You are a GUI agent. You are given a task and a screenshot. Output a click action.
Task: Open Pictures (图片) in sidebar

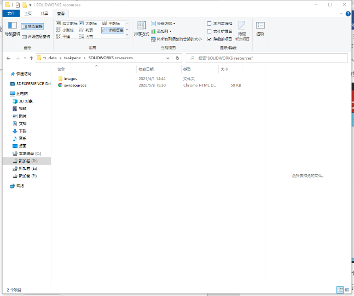pyautogui.click(x=19, y=116)
